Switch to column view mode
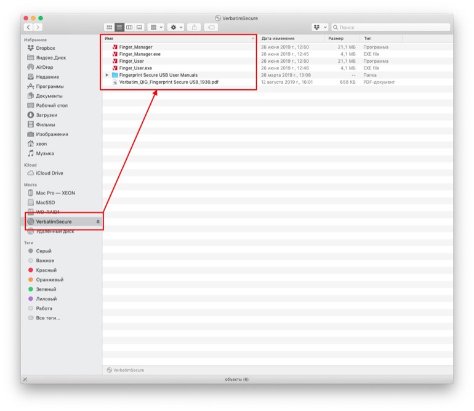 pos(129,28)
